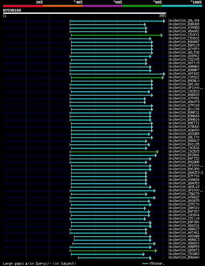Screen dimensions: 205x266
Task: Select the UniRef100_Q8LIY0 label
Action: tap(184, 137)
